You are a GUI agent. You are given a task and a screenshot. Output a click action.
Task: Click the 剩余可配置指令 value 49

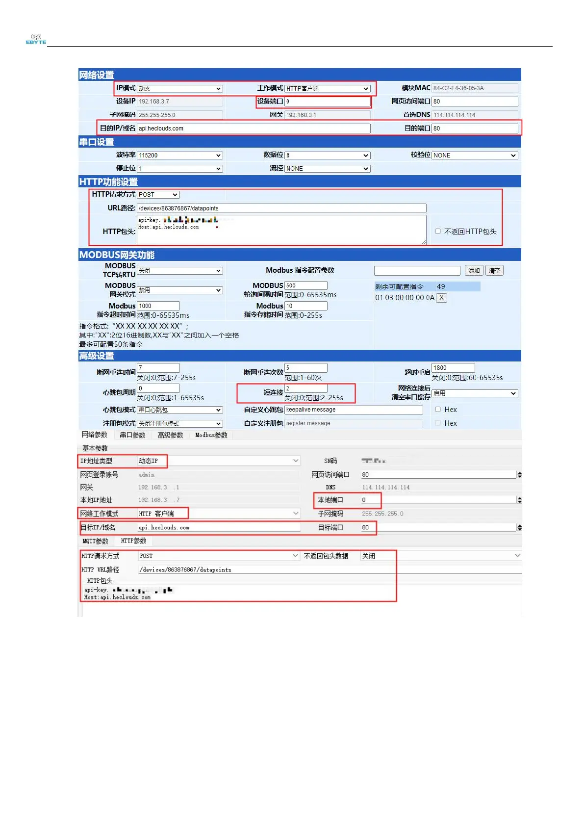point(441,286)
